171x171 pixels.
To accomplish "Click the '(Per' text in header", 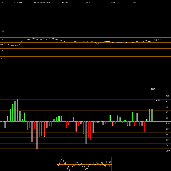I will coord(134,3).
